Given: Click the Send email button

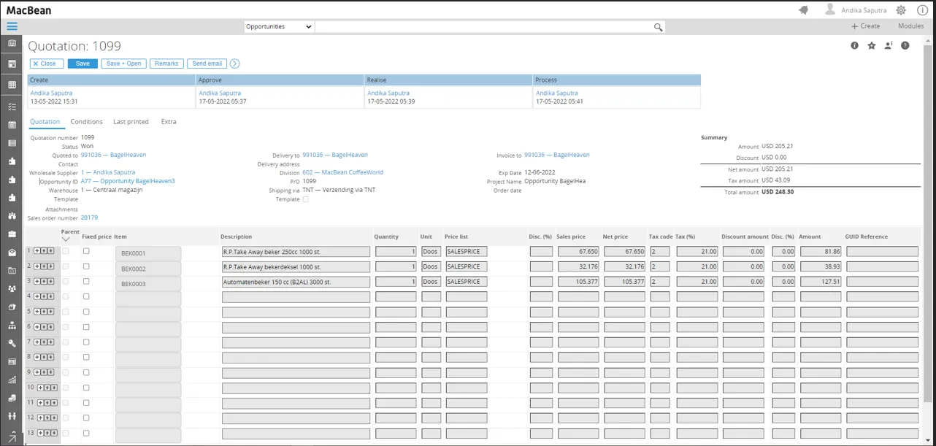Looking at the screenshot, I should click(207, 64).
